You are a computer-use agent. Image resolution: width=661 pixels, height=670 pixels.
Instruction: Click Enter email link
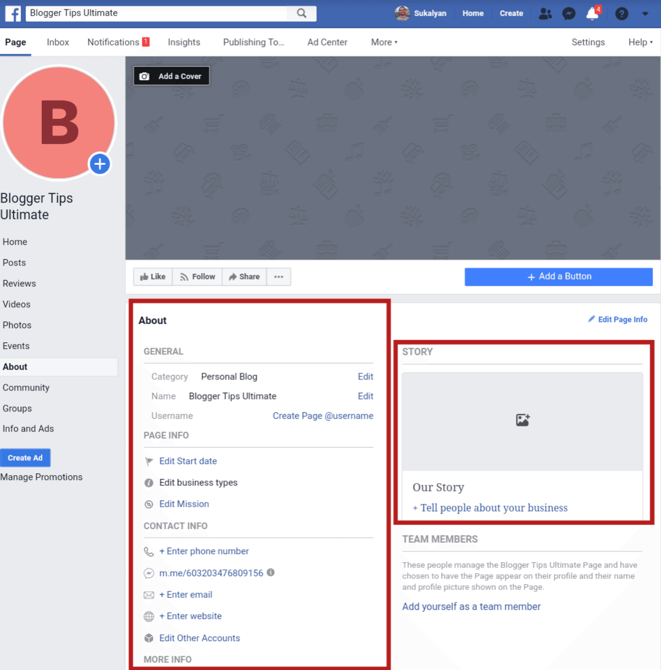[x=186, y=595]
